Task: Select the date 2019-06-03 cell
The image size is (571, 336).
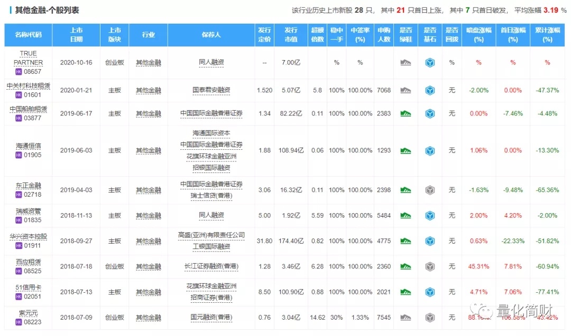Action: coord(76,150)
